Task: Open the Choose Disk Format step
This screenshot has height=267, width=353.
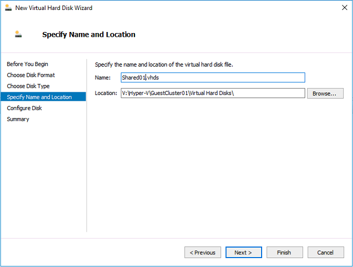Action: [x=31, y=75]
